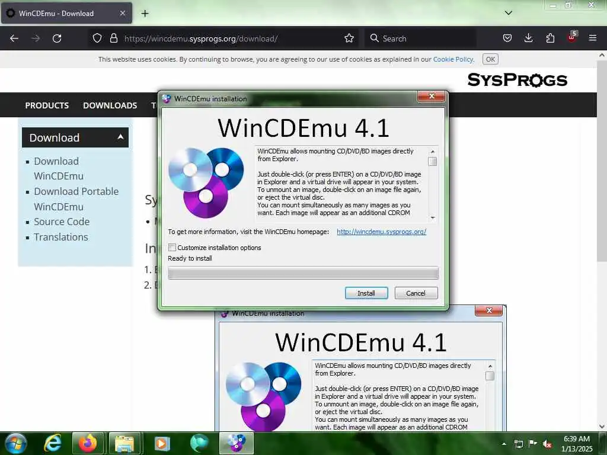607x455 pixels.
Task: Click the SysProgs logo
Action: (517, 80)
